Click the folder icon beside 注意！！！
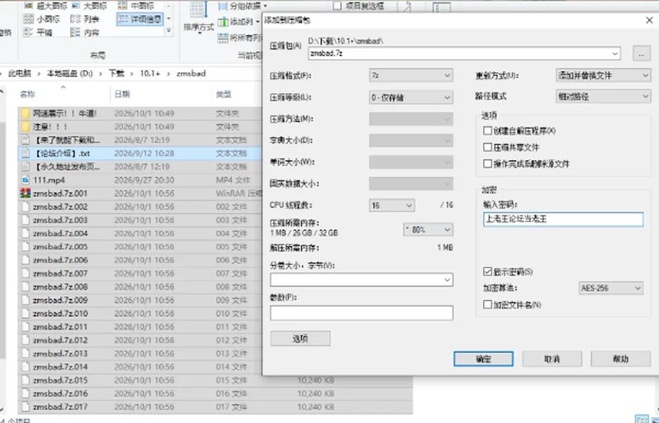 pos(25,126)
